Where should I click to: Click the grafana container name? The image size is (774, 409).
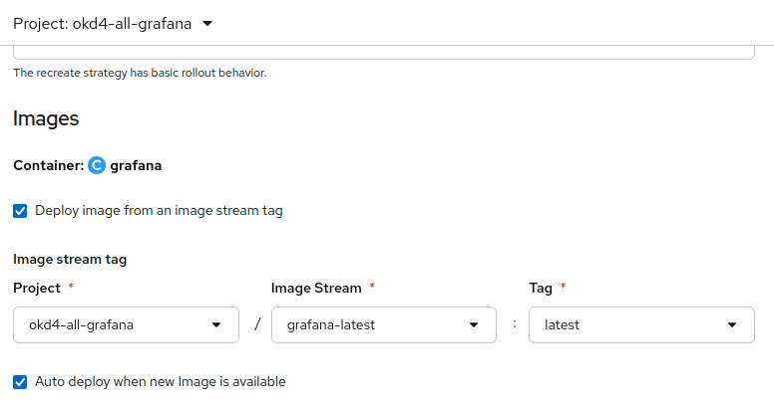pyautogui.click(x=136, y=165)
